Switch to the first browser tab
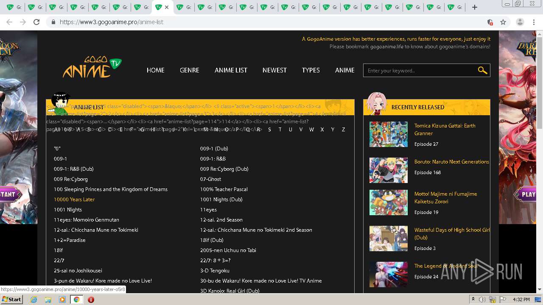543x305 pixels. pos(14,7)
